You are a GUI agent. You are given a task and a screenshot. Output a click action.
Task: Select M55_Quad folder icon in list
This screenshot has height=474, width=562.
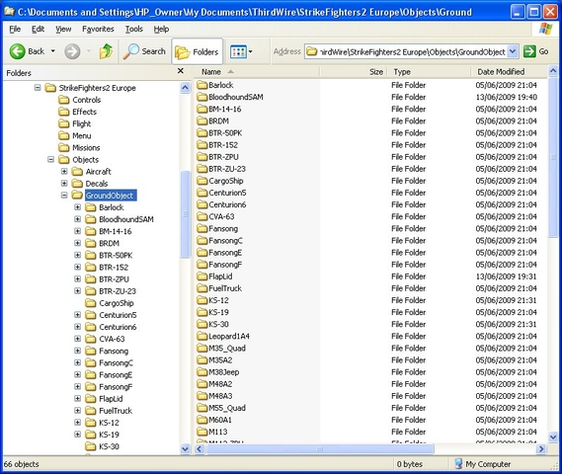point(202,408)
